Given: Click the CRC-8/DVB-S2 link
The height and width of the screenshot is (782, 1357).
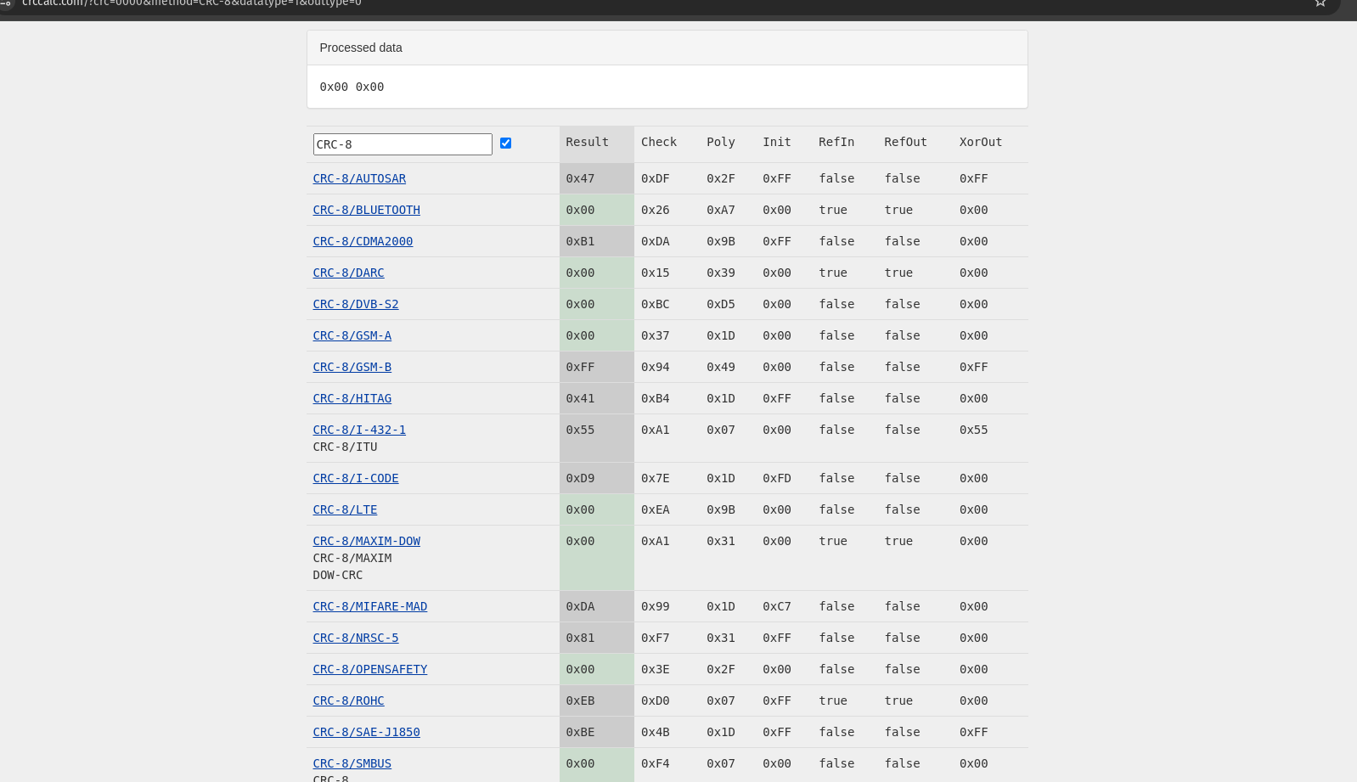Looking at the screenshot, I should click(355, 304).
